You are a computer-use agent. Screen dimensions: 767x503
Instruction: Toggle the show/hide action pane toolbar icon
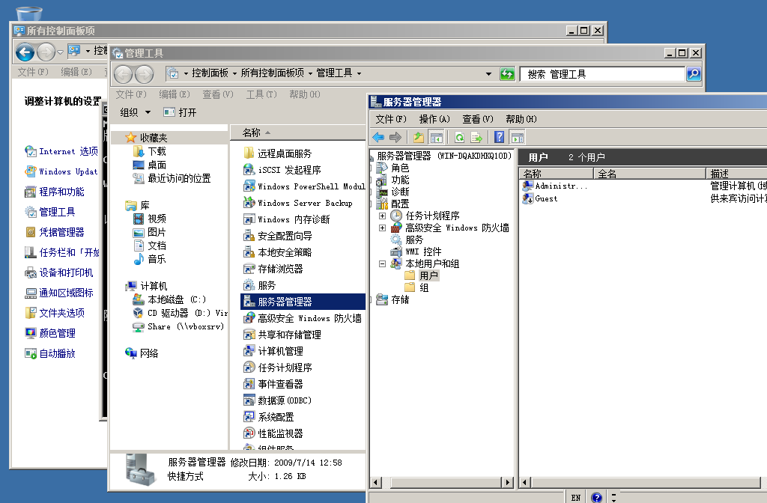click(x=517, y=138)
